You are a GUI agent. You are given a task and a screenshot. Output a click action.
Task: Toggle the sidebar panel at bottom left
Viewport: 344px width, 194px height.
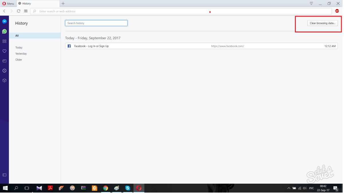[4, 175]
